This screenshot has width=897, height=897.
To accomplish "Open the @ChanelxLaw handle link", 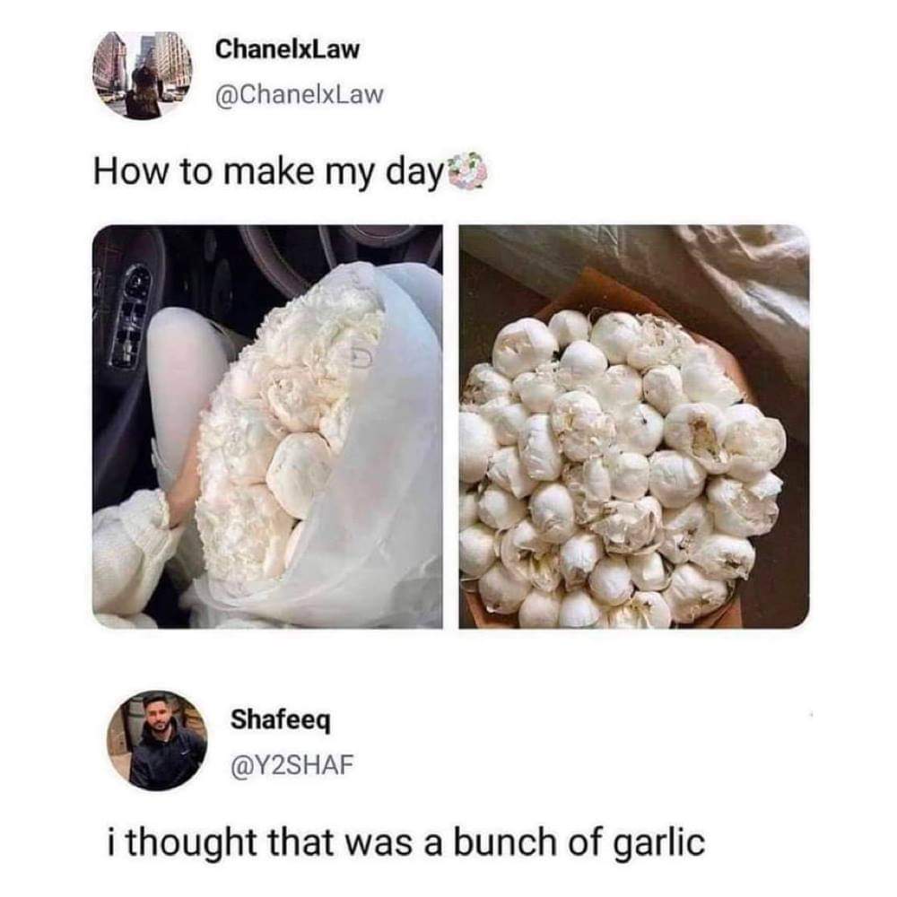I will [299, 94].
